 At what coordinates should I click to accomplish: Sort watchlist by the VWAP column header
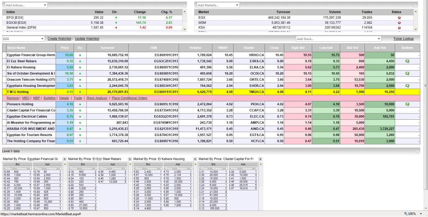223,48
